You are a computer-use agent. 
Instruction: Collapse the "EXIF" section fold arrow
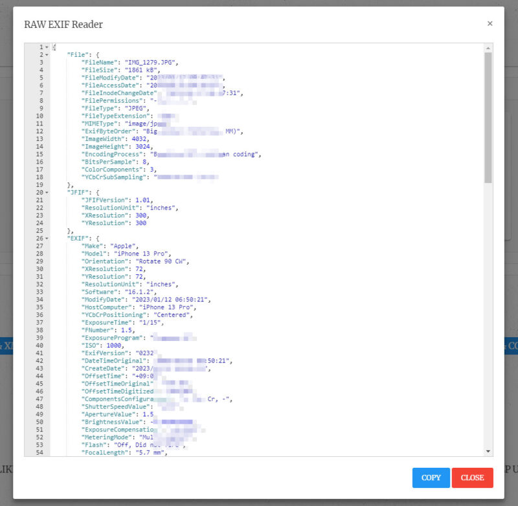point(47,238)
